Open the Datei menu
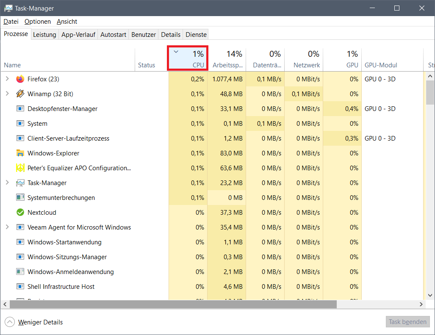435x335 pixels. coord(11,22)
